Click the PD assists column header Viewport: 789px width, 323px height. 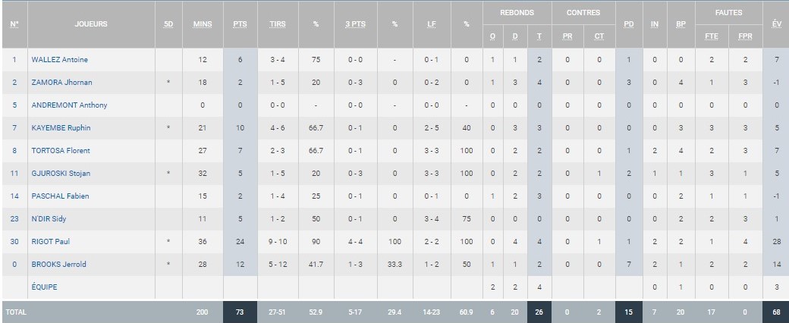point(629,24)
